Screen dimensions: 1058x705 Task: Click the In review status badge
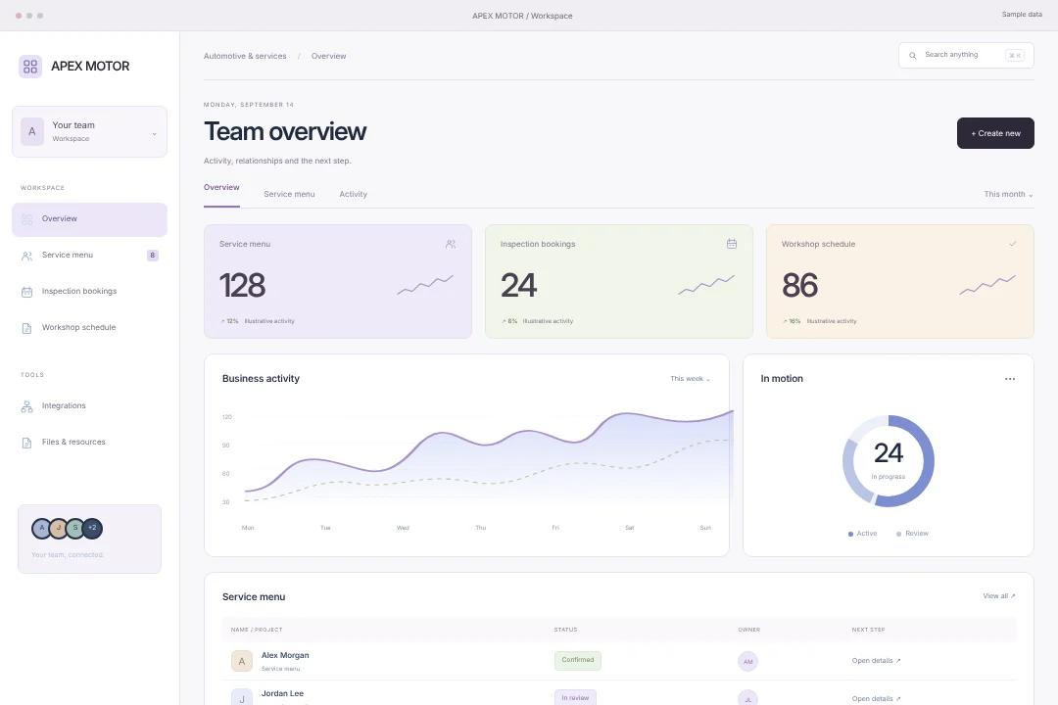(576, 697)
